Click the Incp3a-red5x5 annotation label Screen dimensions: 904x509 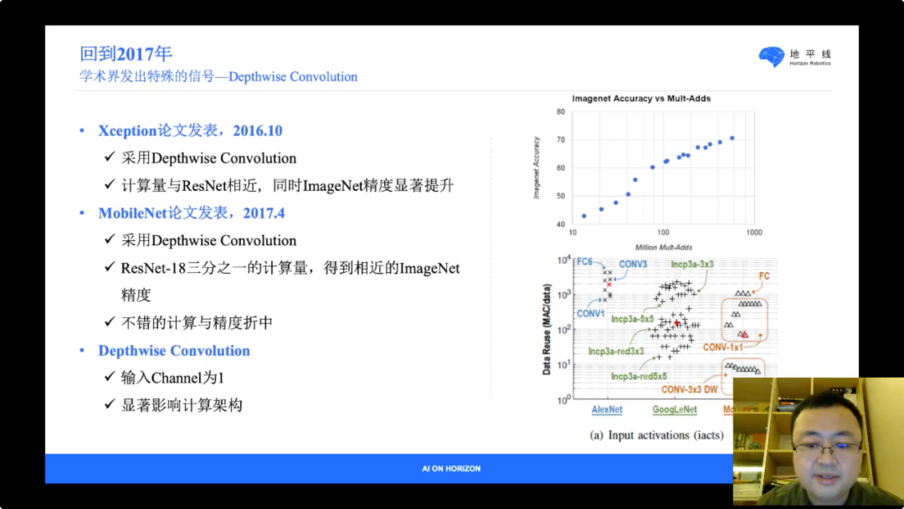pyautogui.click(x=639, y=377)
